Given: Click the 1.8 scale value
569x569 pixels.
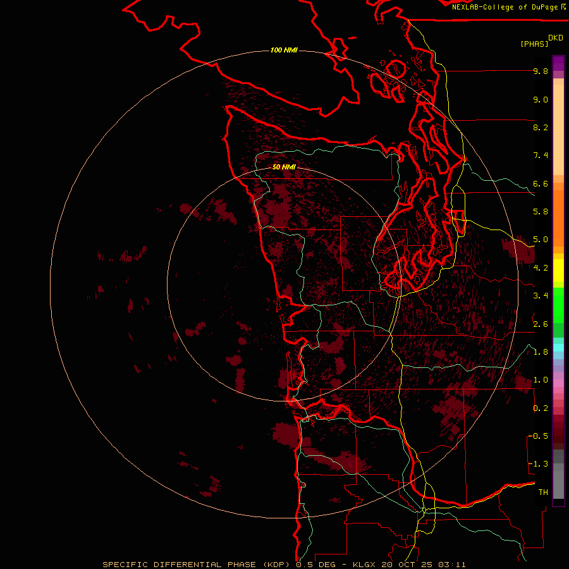Looking at the screenshot, I should 541,352.
